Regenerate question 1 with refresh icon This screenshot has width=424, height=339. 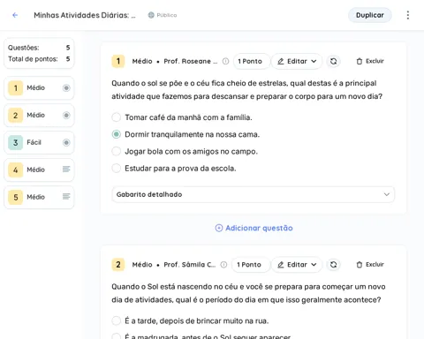point(333,61)
